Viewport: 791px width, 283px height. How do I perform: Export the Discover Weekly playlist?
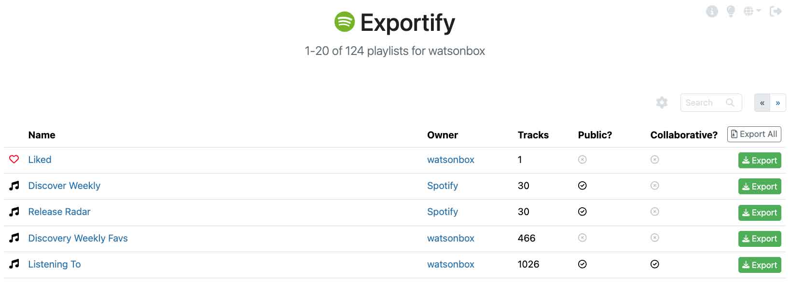(759, 186)
